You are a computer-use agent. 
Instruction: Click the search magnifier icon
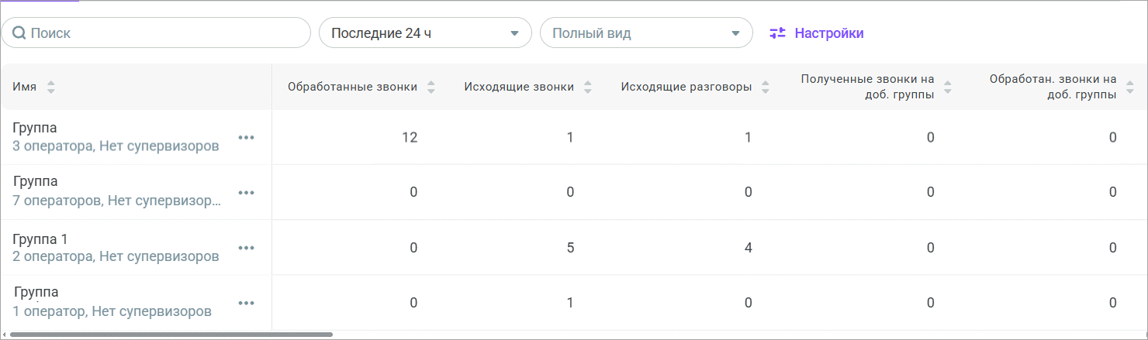[19, 33]
